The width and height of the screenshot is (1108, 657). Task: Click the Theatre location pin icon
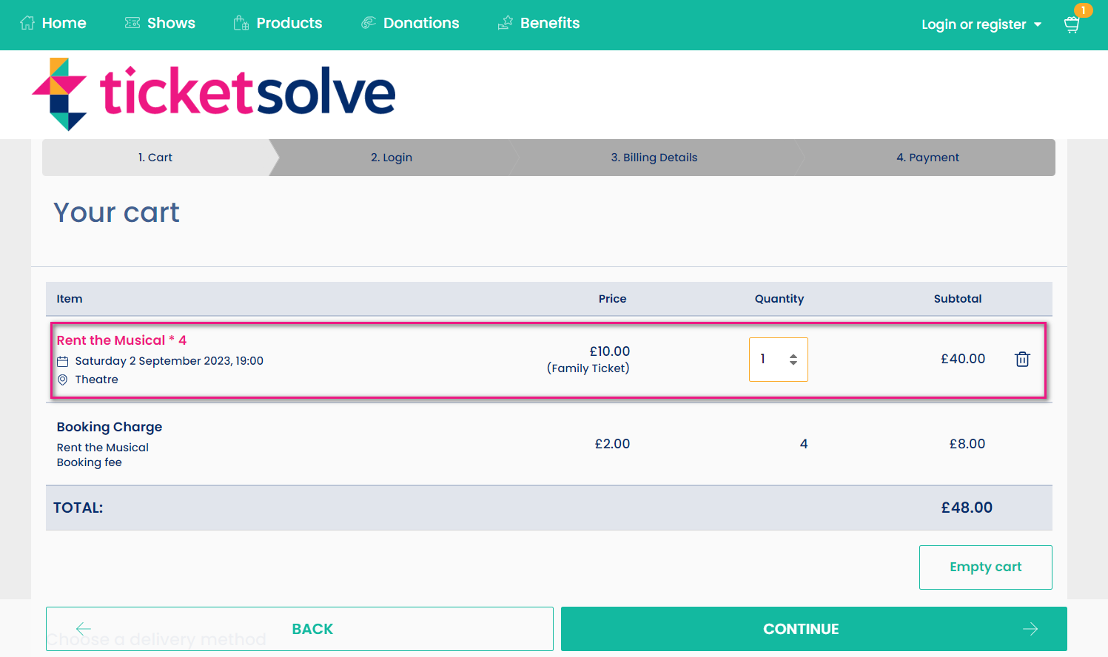coord(62,379)
